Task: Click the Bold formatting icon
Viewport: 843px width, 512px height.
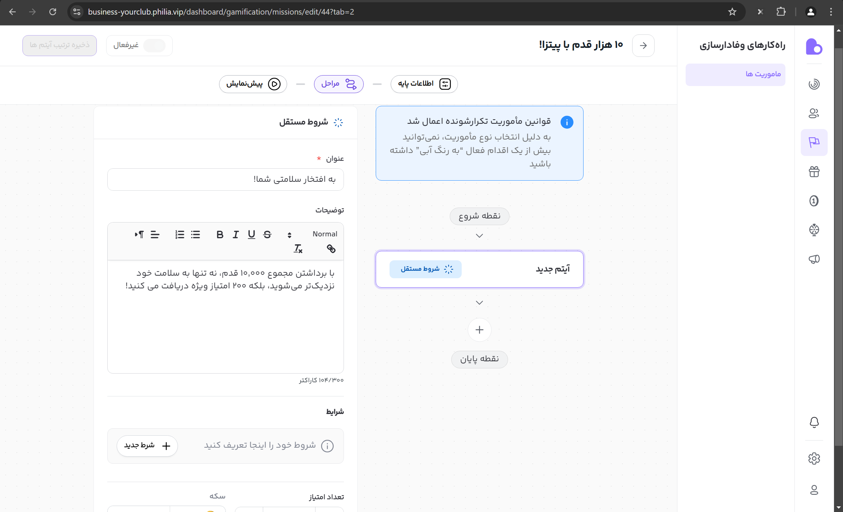Action: coord(220,234)
